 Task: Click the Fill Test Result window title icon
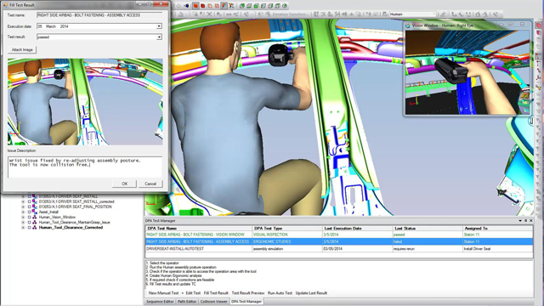click(x=5, y=5)
